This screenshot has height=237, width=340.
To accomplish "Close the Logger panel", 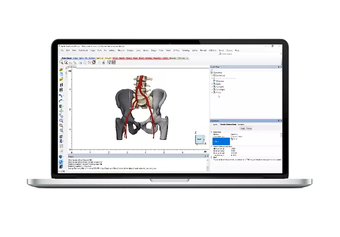I will tap(207, 157).
